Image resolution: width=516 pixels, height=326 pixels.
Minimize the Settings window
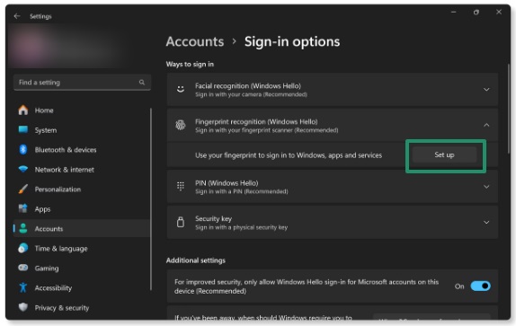[453, 13]
